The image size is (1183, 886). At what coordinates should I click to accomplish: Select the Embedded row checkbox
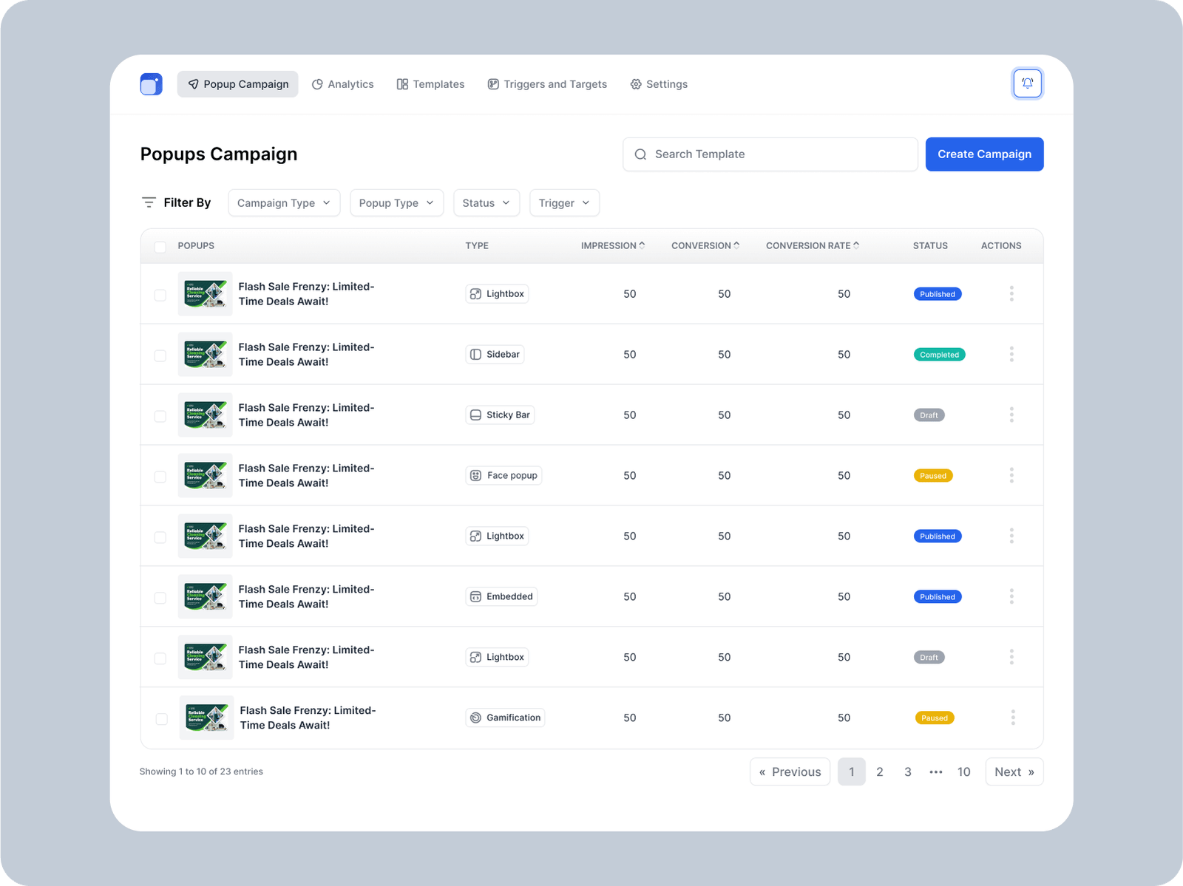point(160,598)
